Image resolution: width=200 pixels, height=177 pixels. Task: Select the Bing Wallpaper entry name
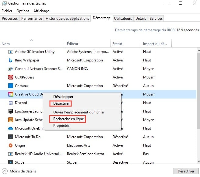[x=27, y=60]
